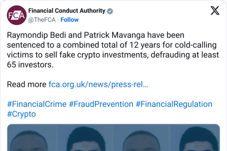
Task: Open the #FraudPrevention hashtag
Action: coord(101,104)
